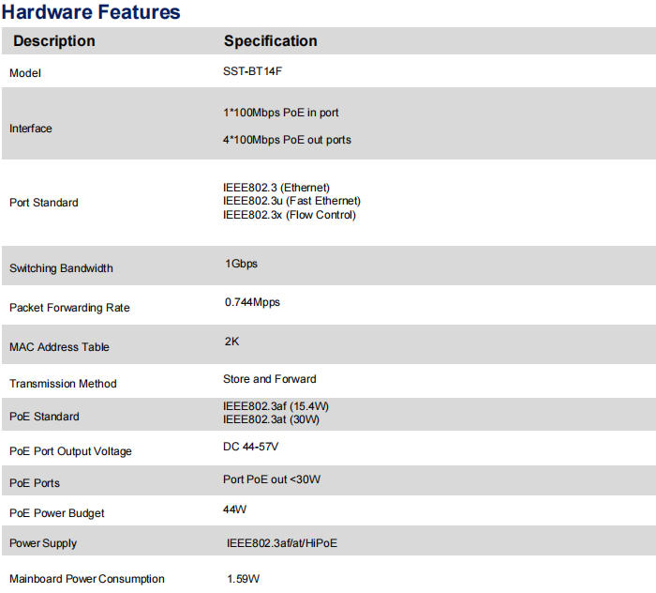The image size is (656, 593).
Task: Click IEEE802.3u (Fast Ethernet) line
Action: [291, 201]
